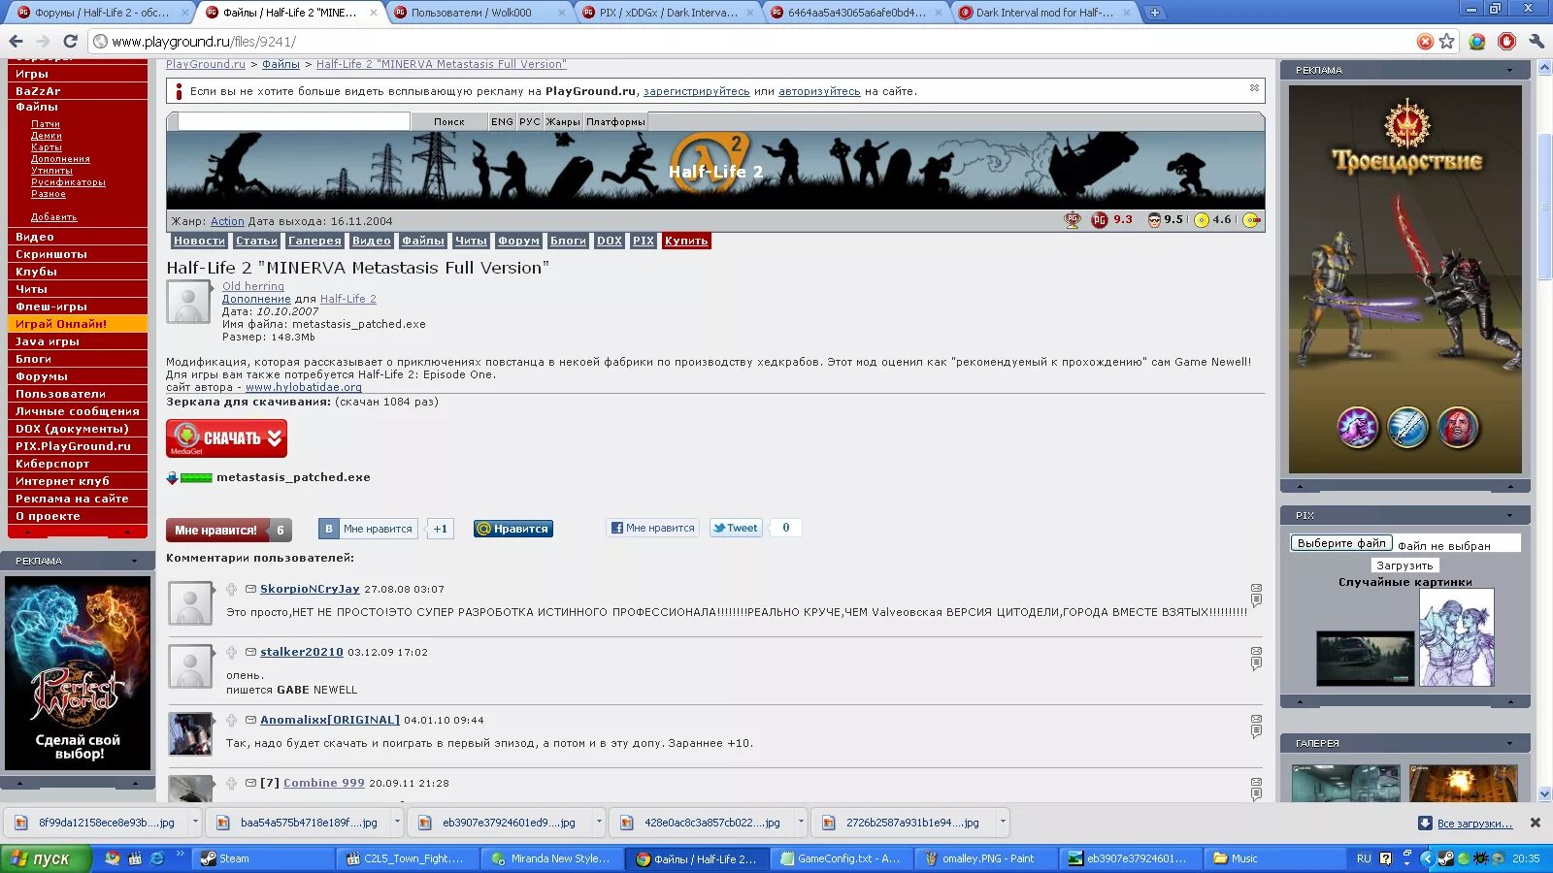Screen dimensions: 1553x873
Task: Open the Новости section tab
Action: 199,241
